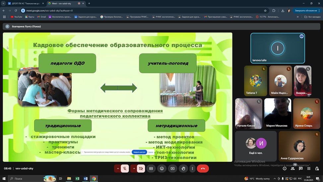The width and height of the screenshot is (323, 182).
Task: Select the Tatiana T participant tile
Action: point(255,81)
